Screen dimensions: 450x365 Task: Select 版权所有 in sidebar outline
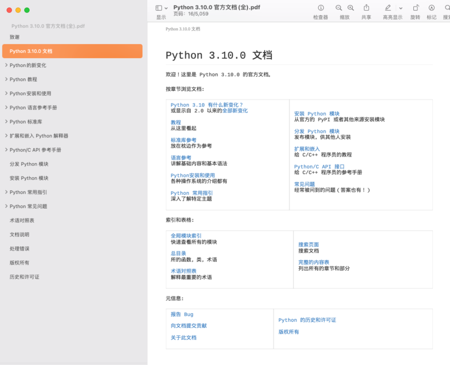(20, 263)
